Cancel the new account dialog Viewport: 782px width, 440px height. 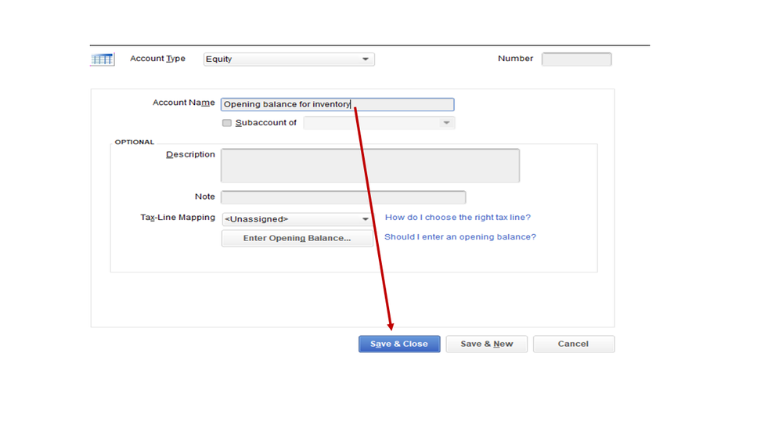(x=574, y=344)
